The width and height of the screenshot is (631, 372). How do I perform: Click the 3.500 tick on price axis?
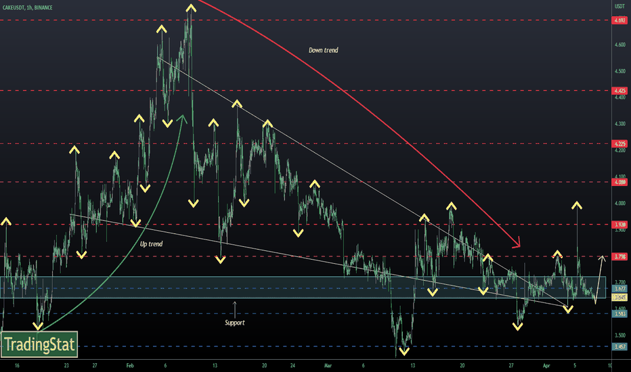click(619, 335)
